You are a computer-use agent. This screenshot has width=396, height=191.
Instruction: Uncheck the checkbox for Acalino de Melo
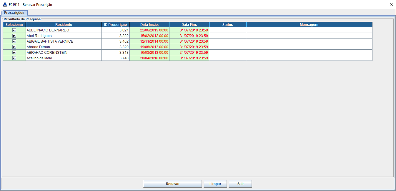(14, 58)
